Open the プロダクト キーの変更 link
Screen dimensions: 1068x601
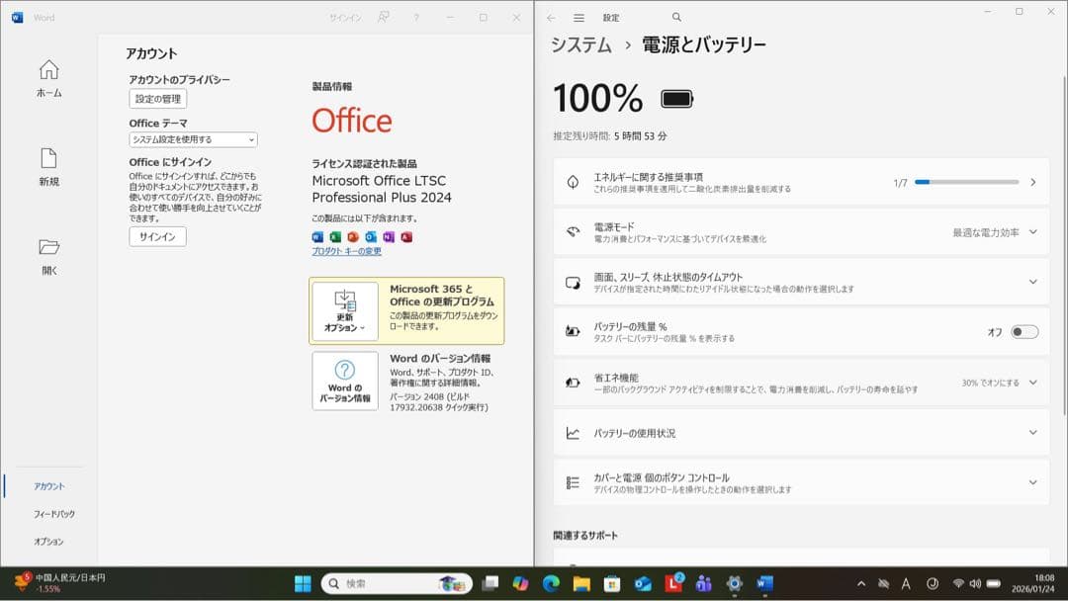(347, 251)
